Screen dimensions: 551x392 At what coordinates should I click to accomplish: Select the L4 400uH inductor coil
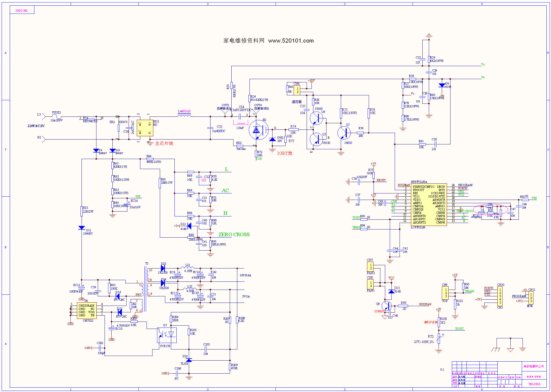tap(184, 115)
